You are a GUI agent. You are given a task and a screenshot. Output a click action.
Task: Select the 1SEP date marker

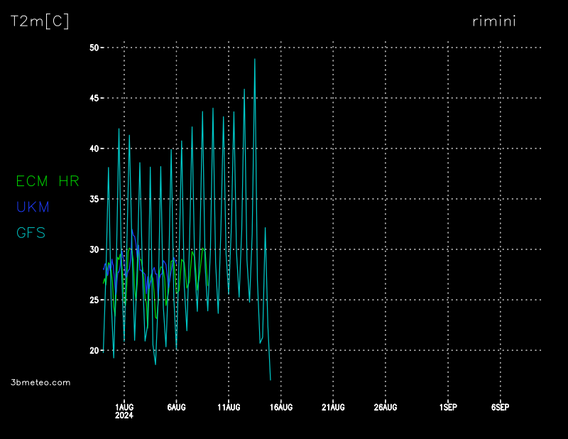click(448, 407)
